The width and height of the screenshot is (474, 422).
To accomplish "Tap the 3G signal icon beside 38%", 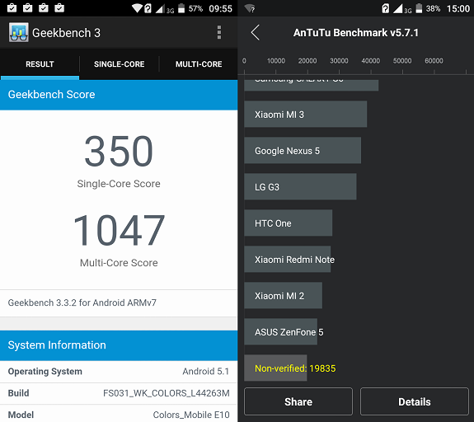I will [402, 9].
